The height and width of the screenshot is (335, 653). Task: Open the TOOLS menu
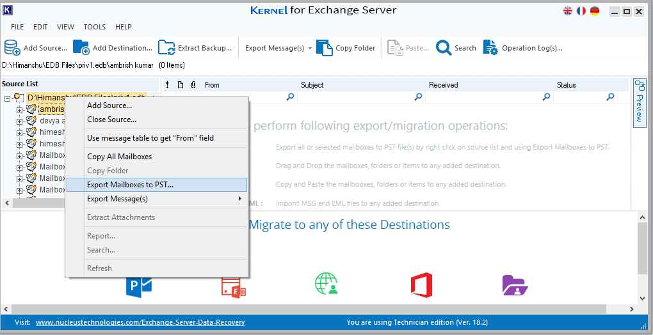pyautogui.click(x=95, y=27)
